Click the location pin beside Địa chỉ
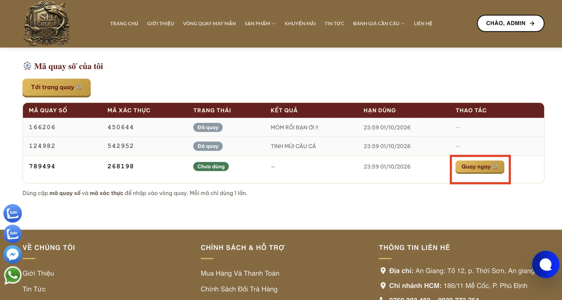Screen dimensions: 562x300 click(x=383, y=271)
